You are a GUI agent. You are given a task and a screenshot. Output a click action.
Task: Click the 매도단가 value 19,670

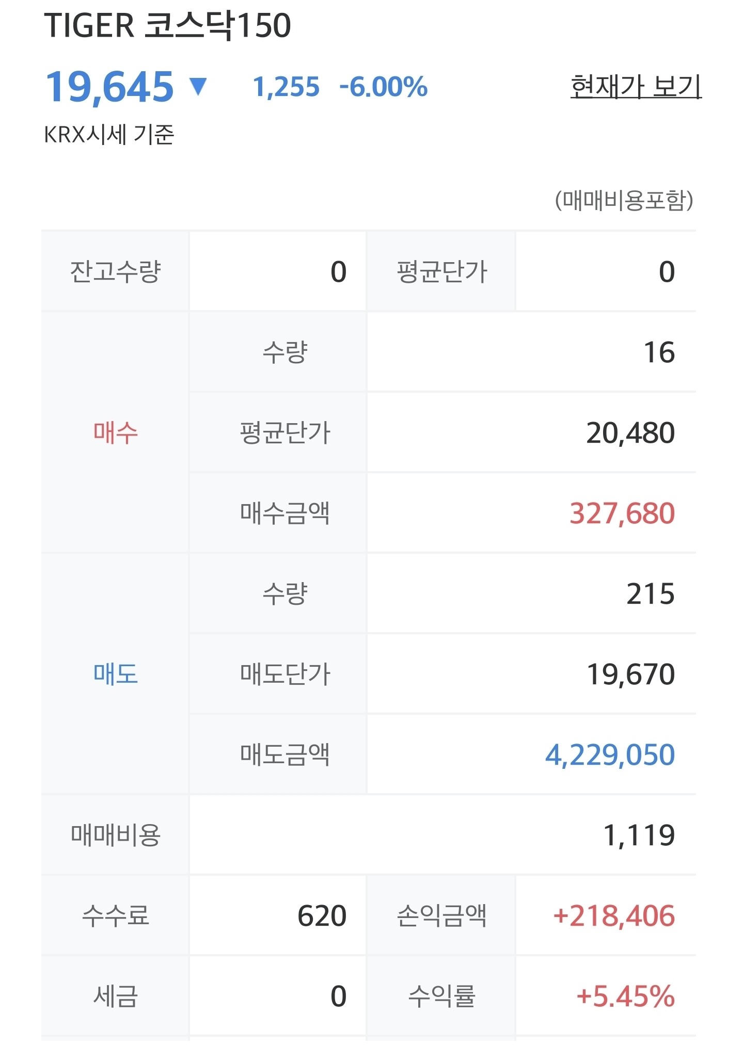[630, 674]
